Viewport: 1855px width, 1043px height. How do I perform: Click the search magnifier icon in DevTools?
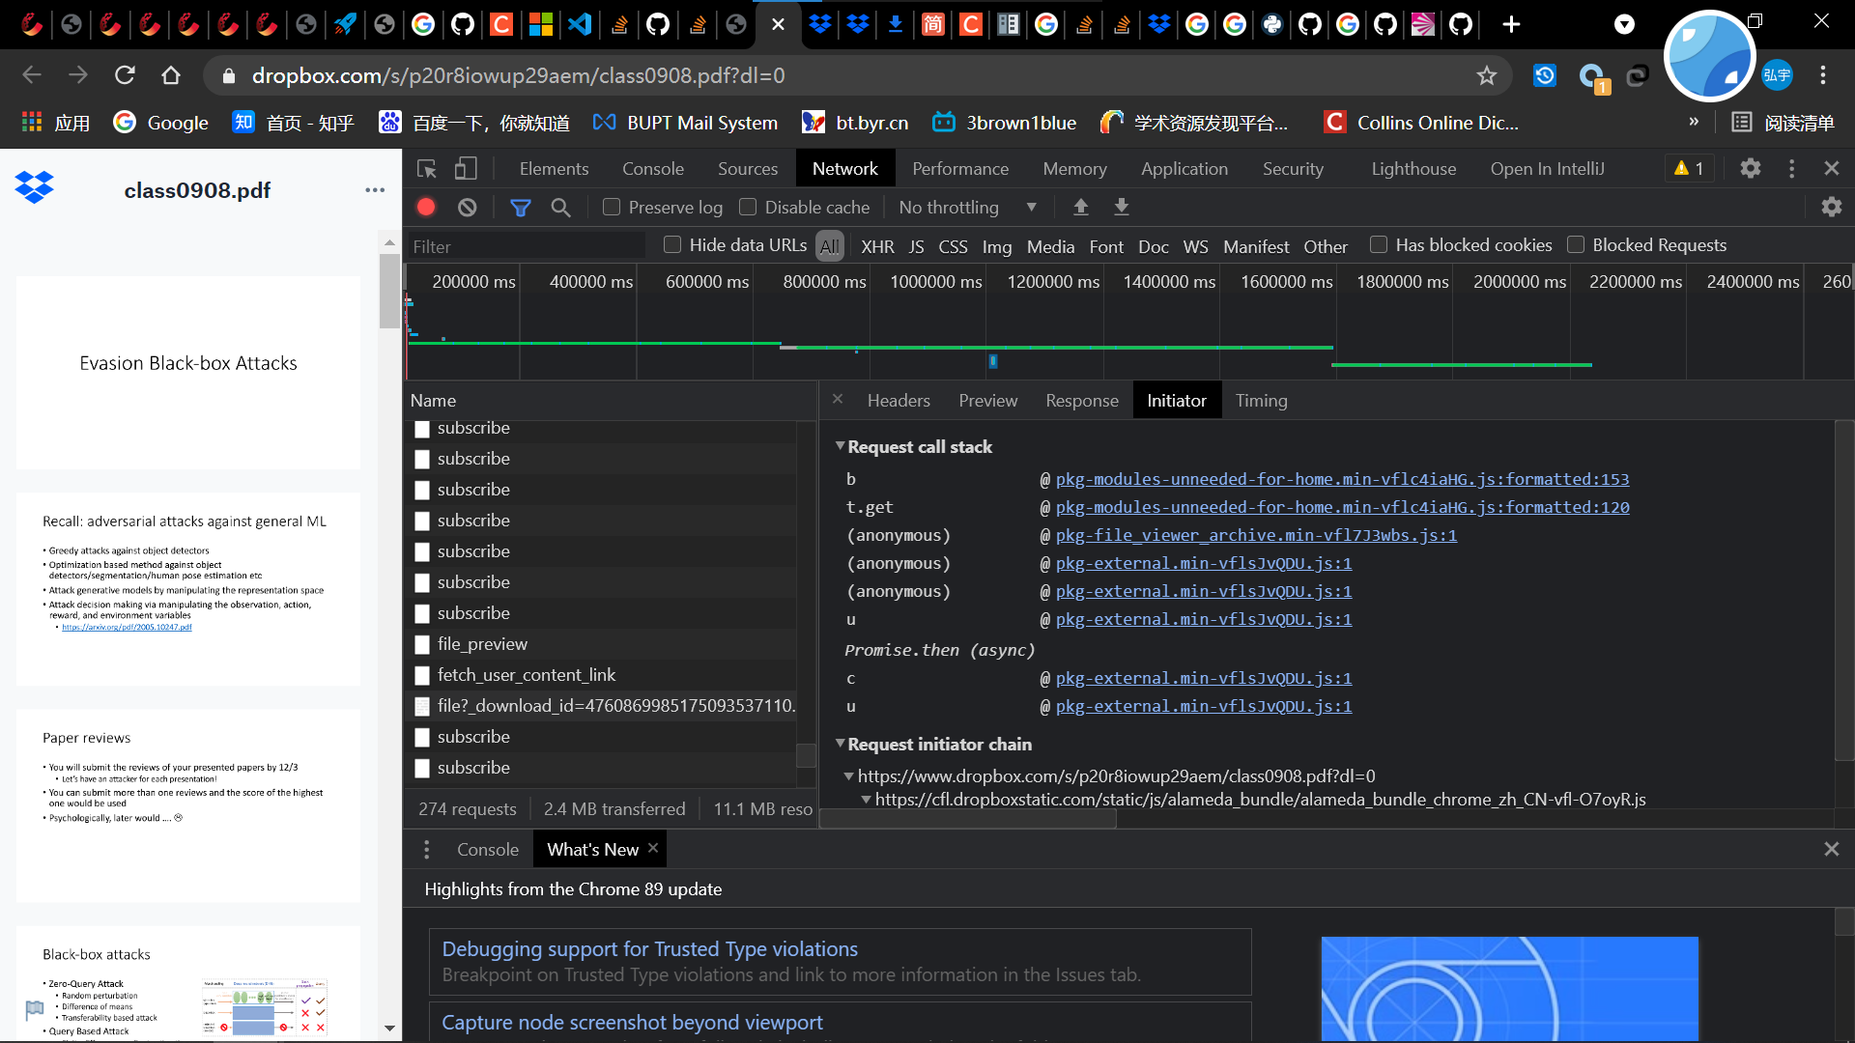click(x=560, y=207)
